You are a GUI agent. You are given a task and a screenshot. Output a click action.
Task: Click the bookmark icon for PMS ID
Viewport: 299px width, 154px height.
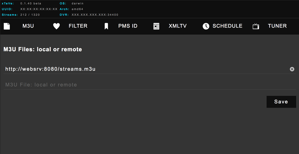(x=106, y=26)
